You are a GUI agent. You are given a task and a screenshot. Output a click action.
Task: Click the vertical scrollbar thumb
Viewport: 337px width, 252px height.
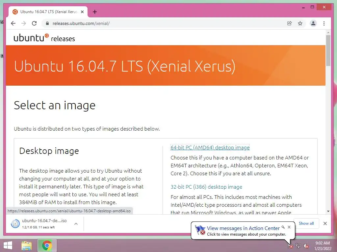click(x=328, y=50)
